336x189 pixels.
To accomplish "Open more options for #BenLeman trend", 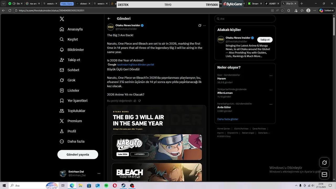I will (x=271, y=90).
